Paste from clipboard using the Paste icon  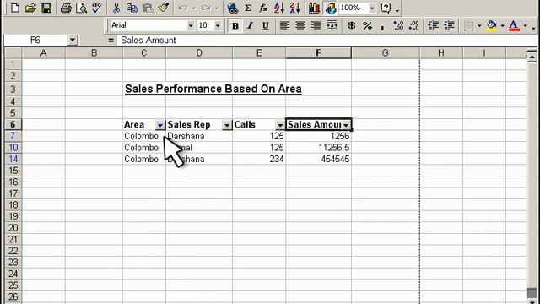click(148, 8)
